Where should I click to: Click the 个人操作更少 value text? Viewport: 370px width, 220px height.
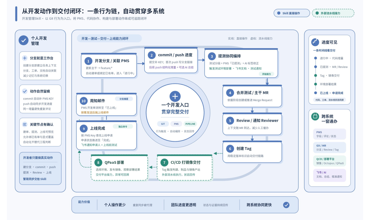(x=115, y=205)
